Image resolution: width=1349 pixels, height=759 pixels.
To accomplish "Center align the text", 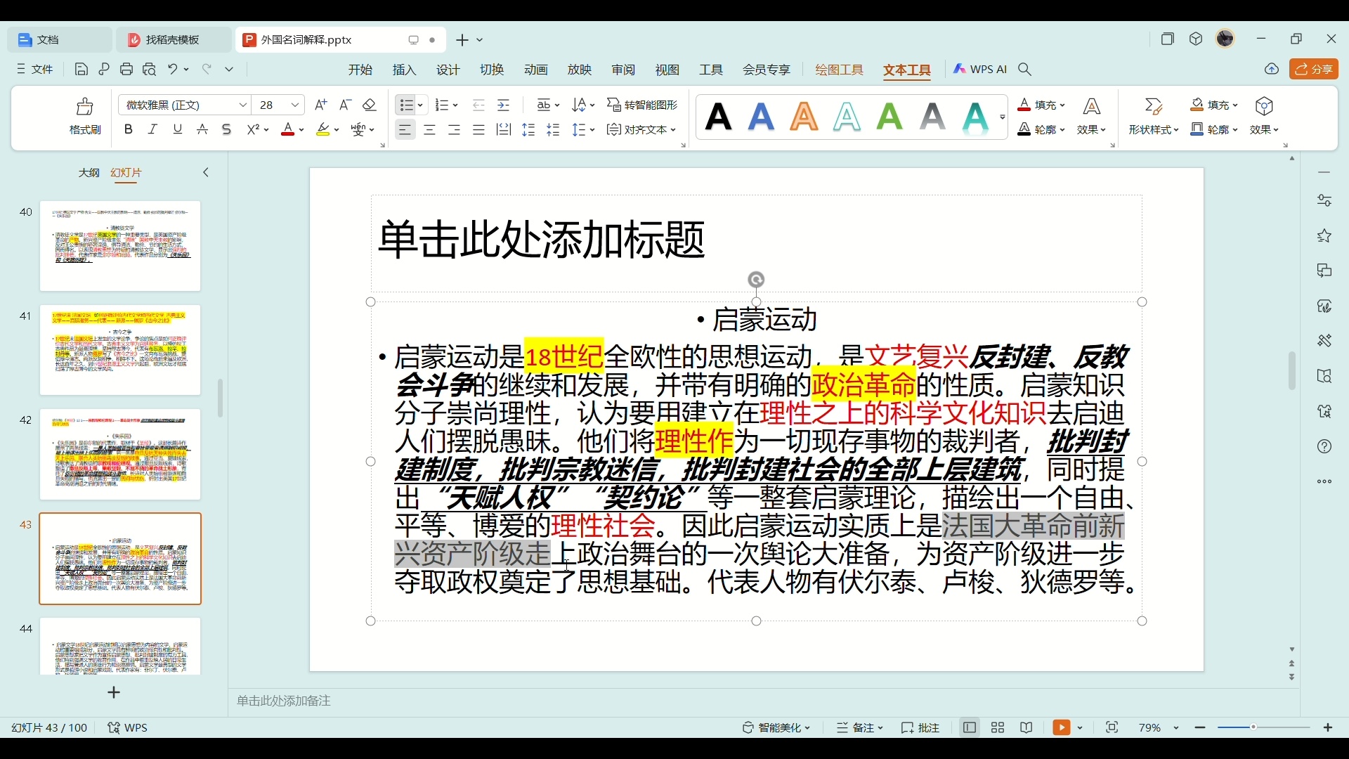I will [430, 129].
